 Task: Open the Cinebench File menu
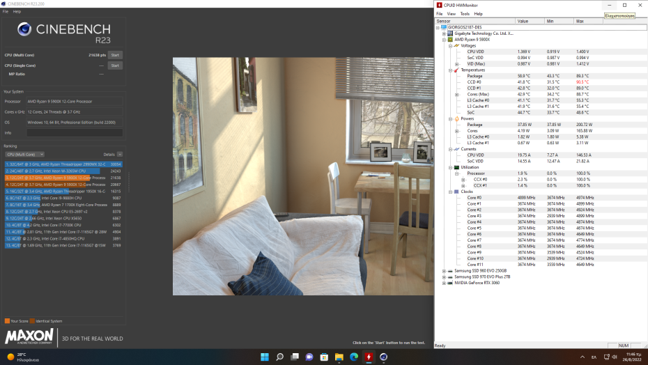click(x=6, y=12)
